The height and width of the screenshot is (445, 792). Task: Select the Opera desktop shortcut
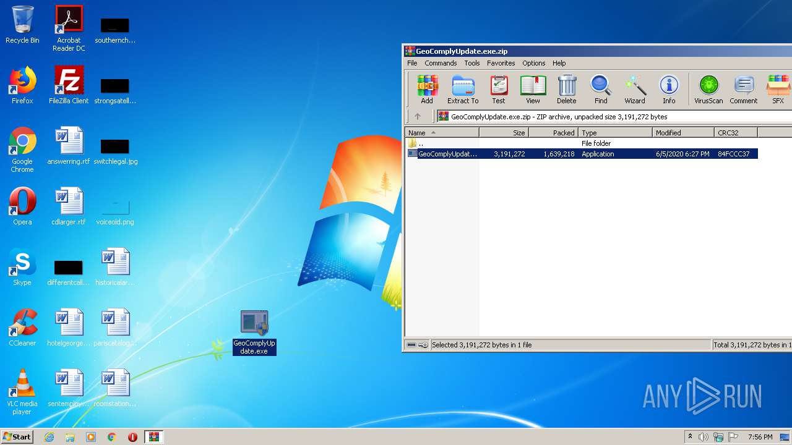[22, 206]
